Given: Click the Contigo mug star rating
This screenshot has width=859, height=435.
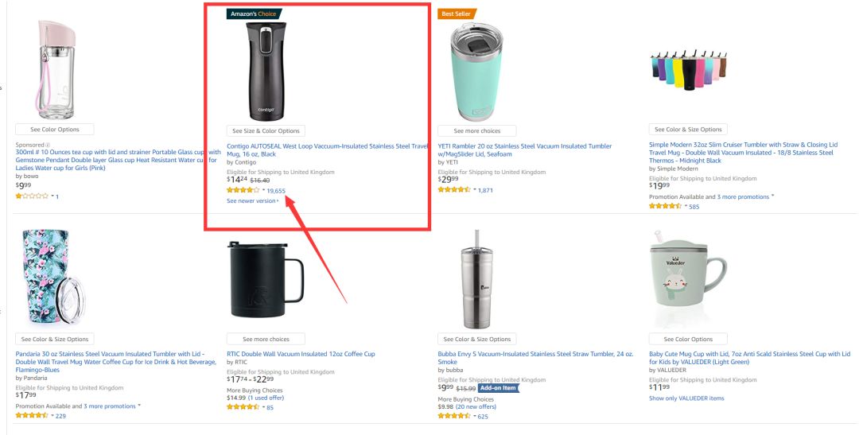Looking at the screenshot, I should coord(243,191).
